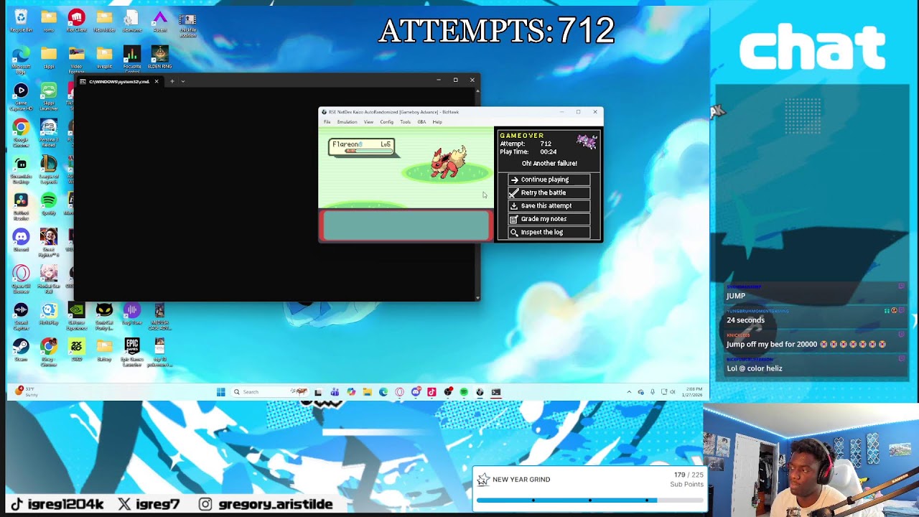The image size is (919, 517).
Task: Expand the terminal new-tab dropdown chevron
Action: pos(183,81)
